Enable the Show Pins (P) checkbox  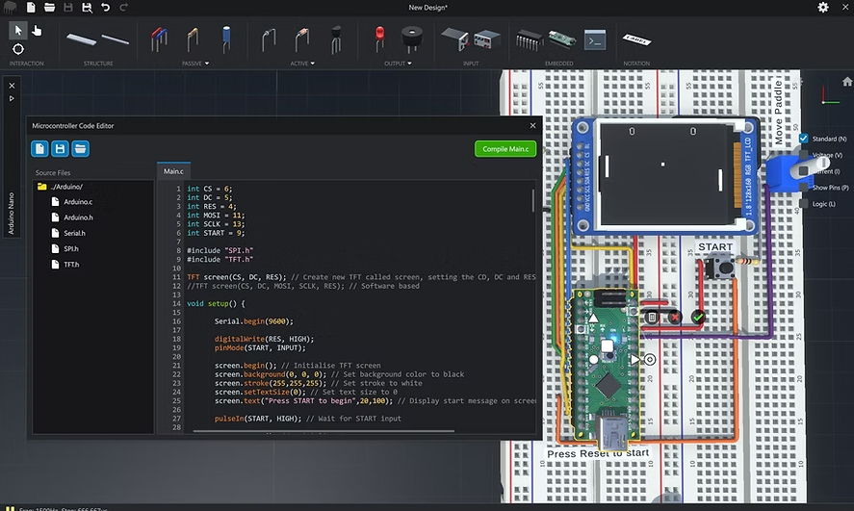tap(804, 188)
